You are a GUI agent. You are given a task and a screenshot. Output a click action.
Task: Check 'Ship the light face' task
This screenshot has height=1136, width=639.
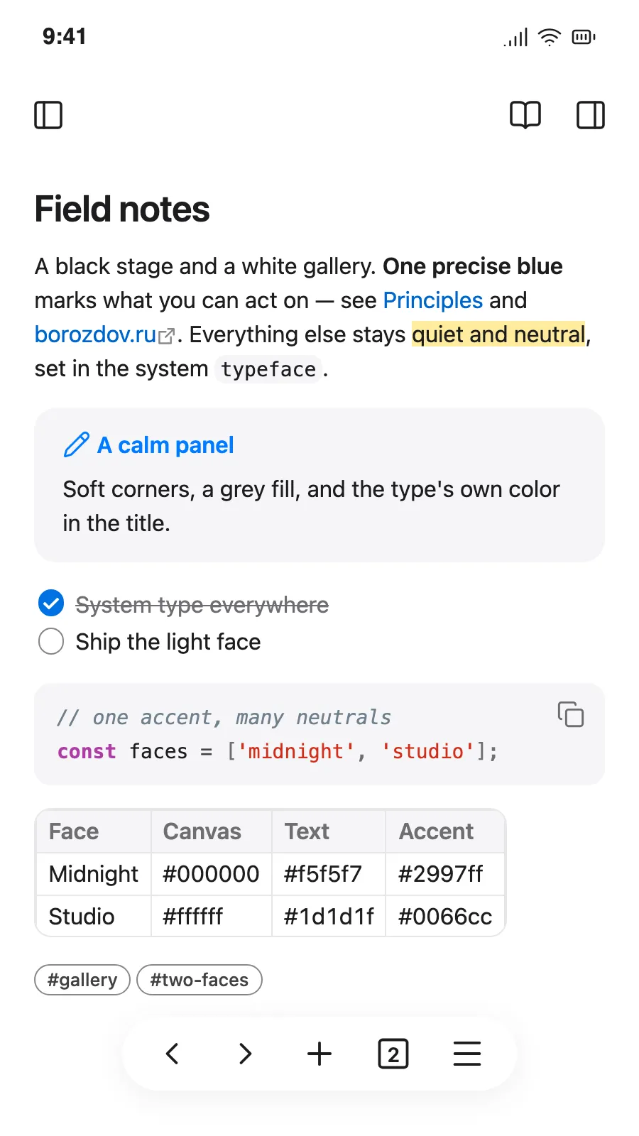coord(51,641)
